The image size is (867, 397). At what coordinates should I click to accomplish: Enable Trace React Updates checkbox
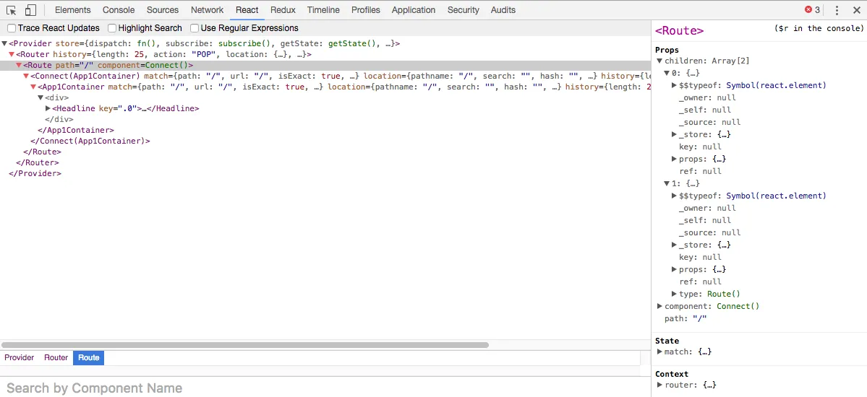[x=12, y=28]
